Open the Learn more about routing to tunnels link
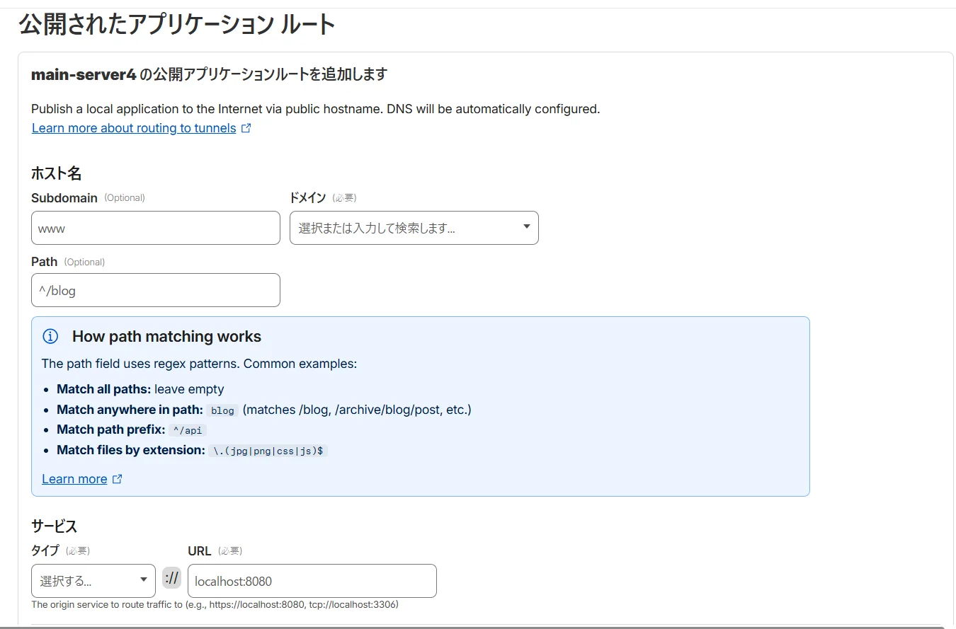Screen dimensions: 956x629 pos(134,128)
